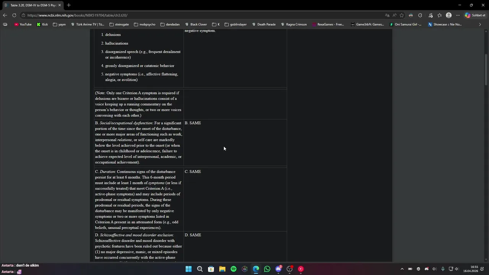Open Showcase Nie No bookmark
This screenshot has width=489, height=275.
point(445,24)
